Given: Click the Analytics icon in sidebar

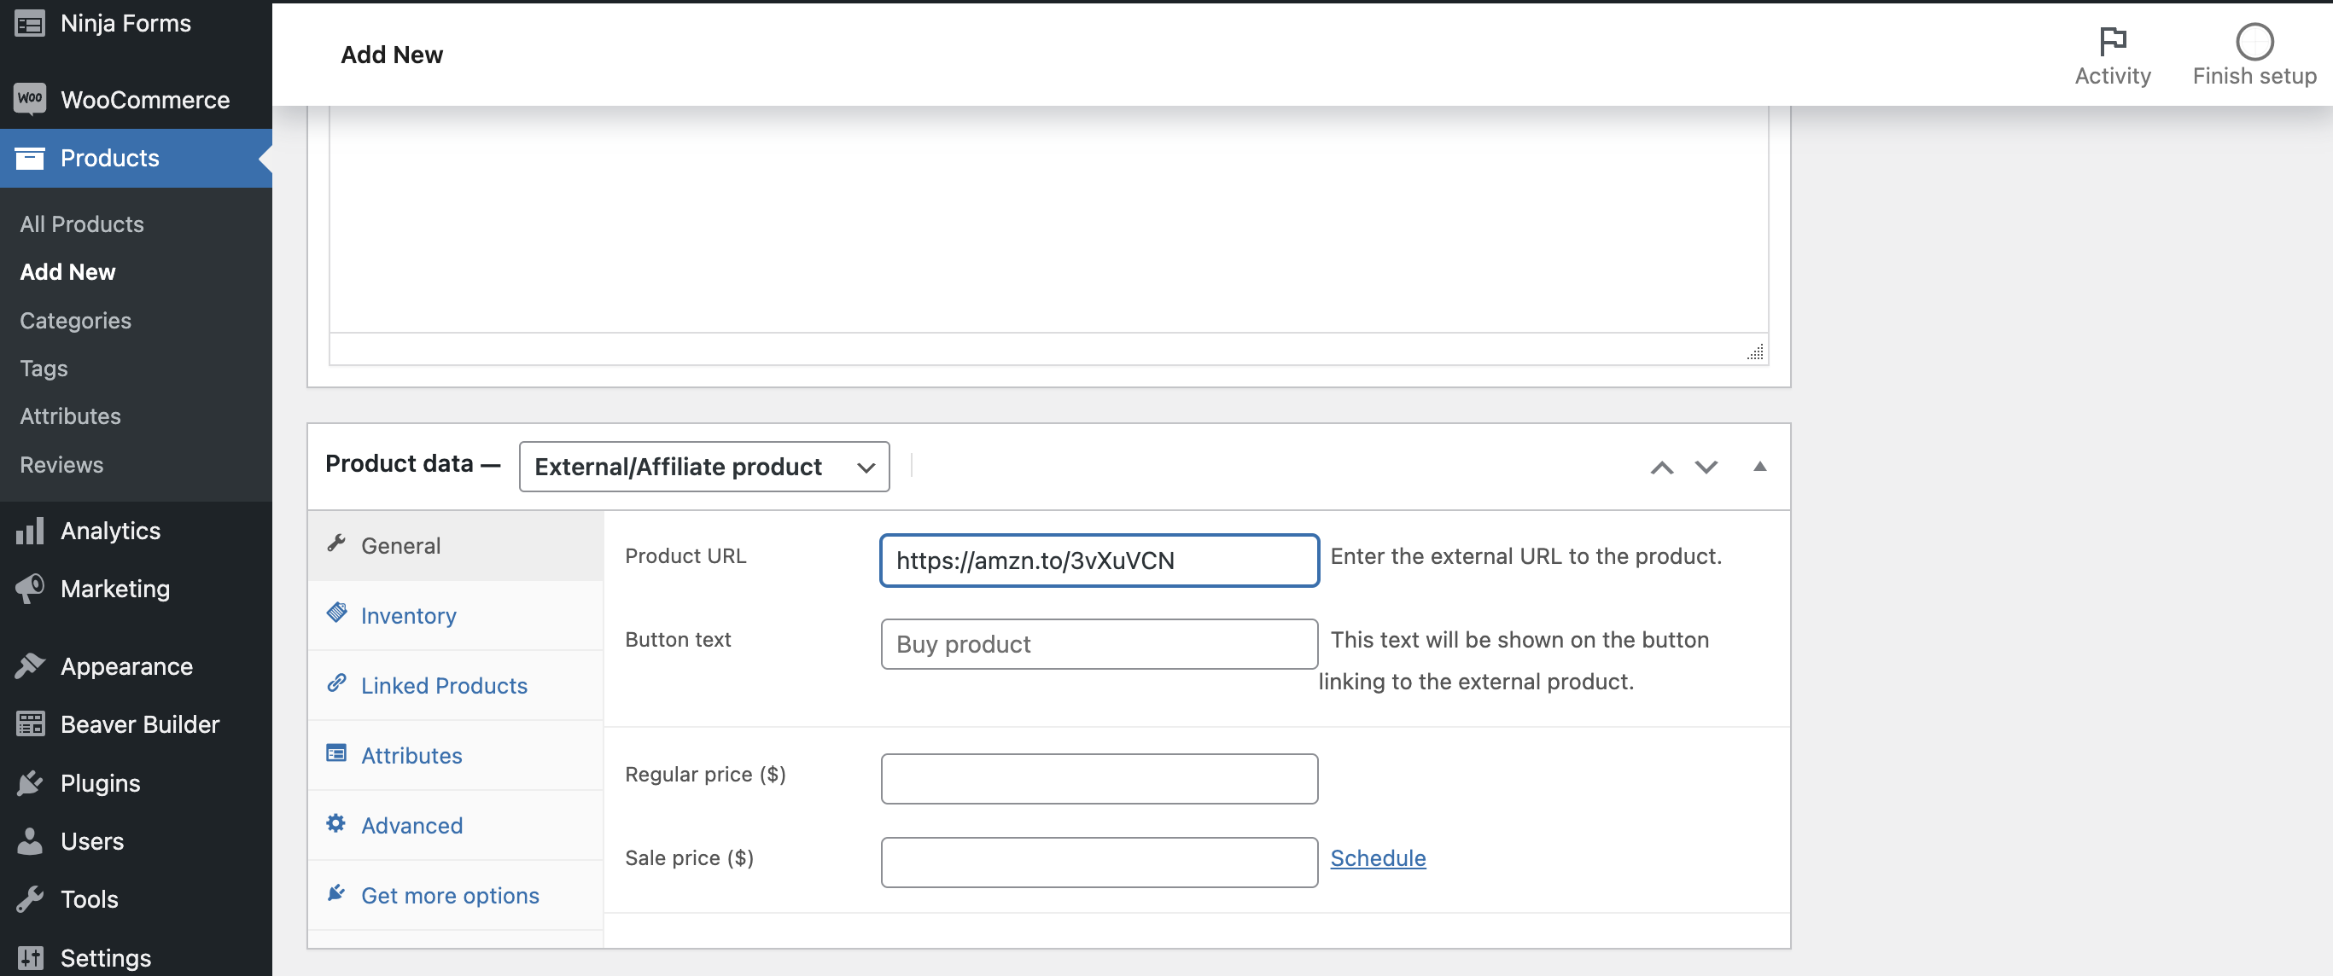Looking at the screenshot, I should 28,528.
